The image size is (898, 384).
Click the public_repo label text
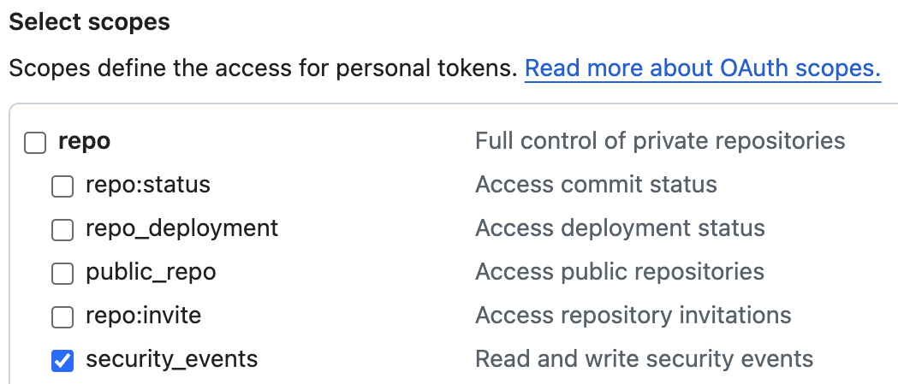(151, 273)
